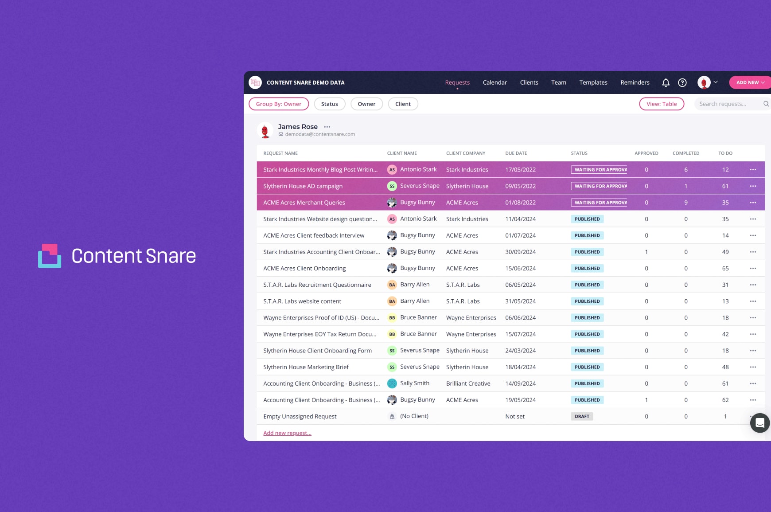The height and width of the screenshot is (512, 771).
Task: Open James Rose group options ellipsis
Action: (327, 127)
